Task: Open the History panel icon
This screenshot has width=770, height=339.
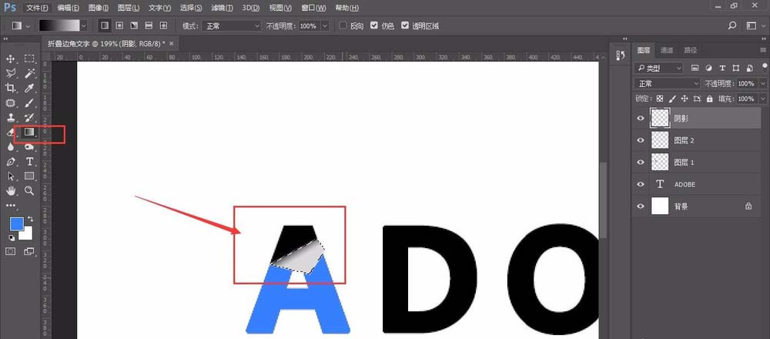Action: (x=620, y=55)
